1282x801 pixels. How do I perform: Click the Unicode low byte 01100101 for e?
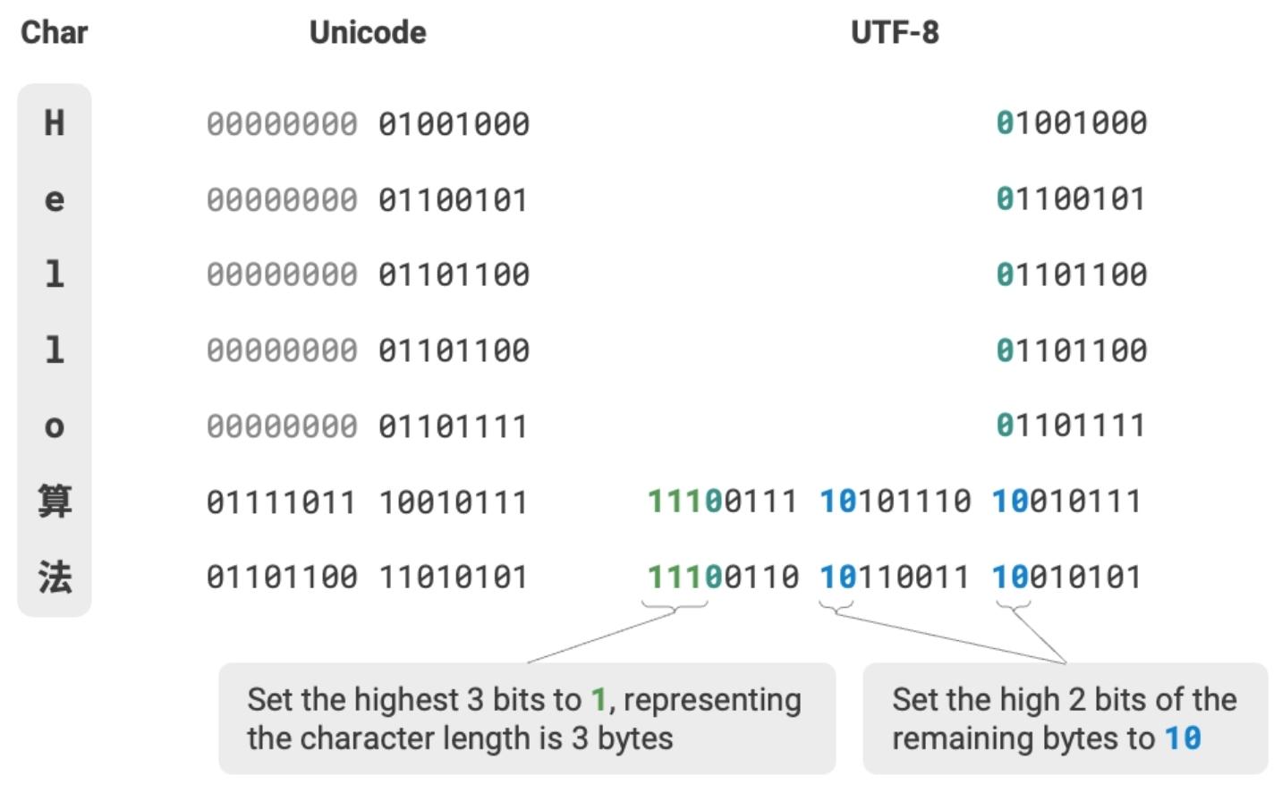(454, 199)
